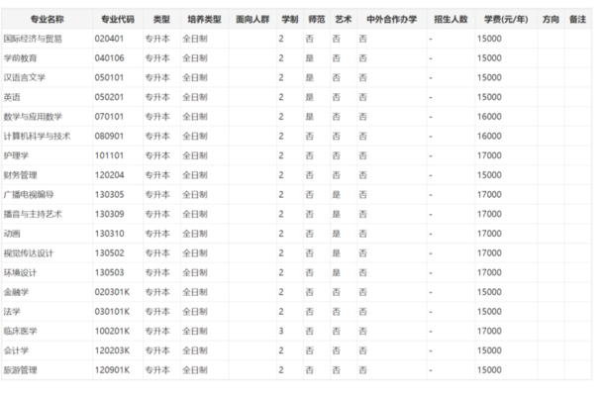603x397 pixels.
Task: Click major code 100201K
Action: [x=112, y=331]
